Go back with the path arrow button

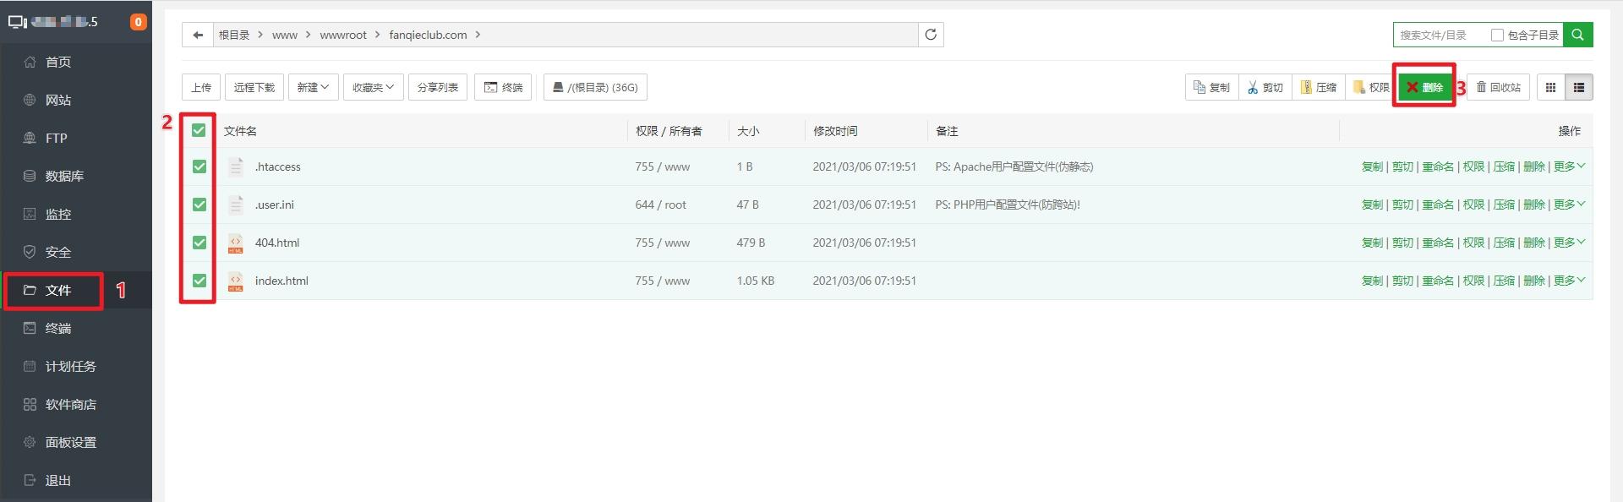coord(197,35)
